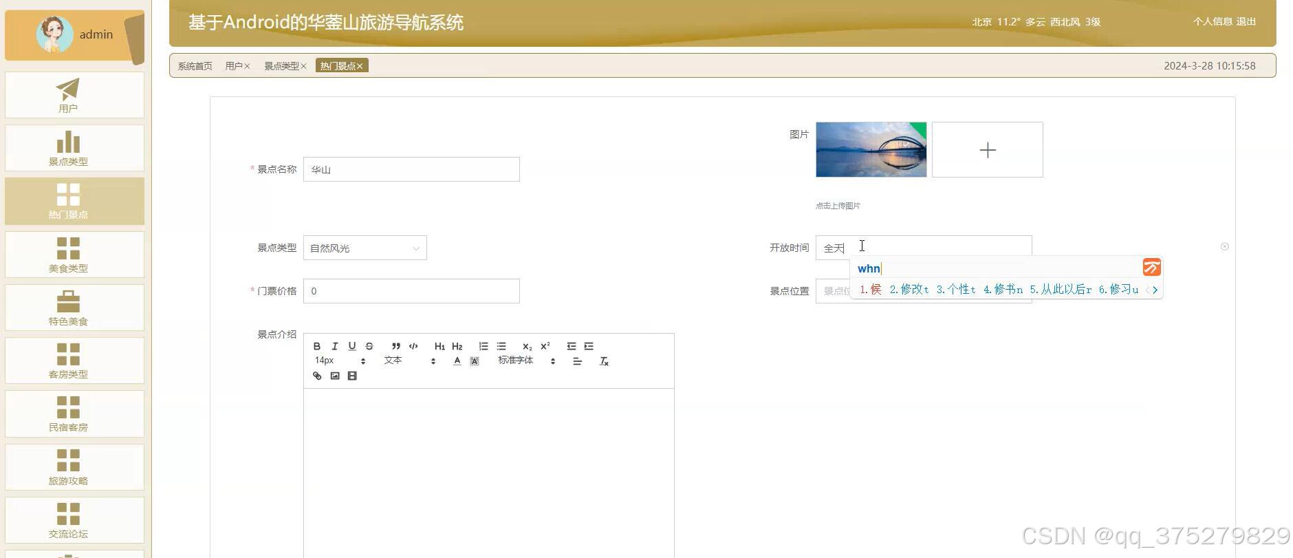Open the text color picker
1293x558 pixels.
click(x=457, y=361)
